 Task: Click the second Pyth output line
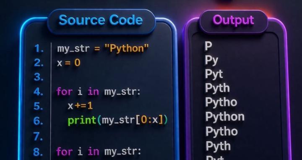218,146
